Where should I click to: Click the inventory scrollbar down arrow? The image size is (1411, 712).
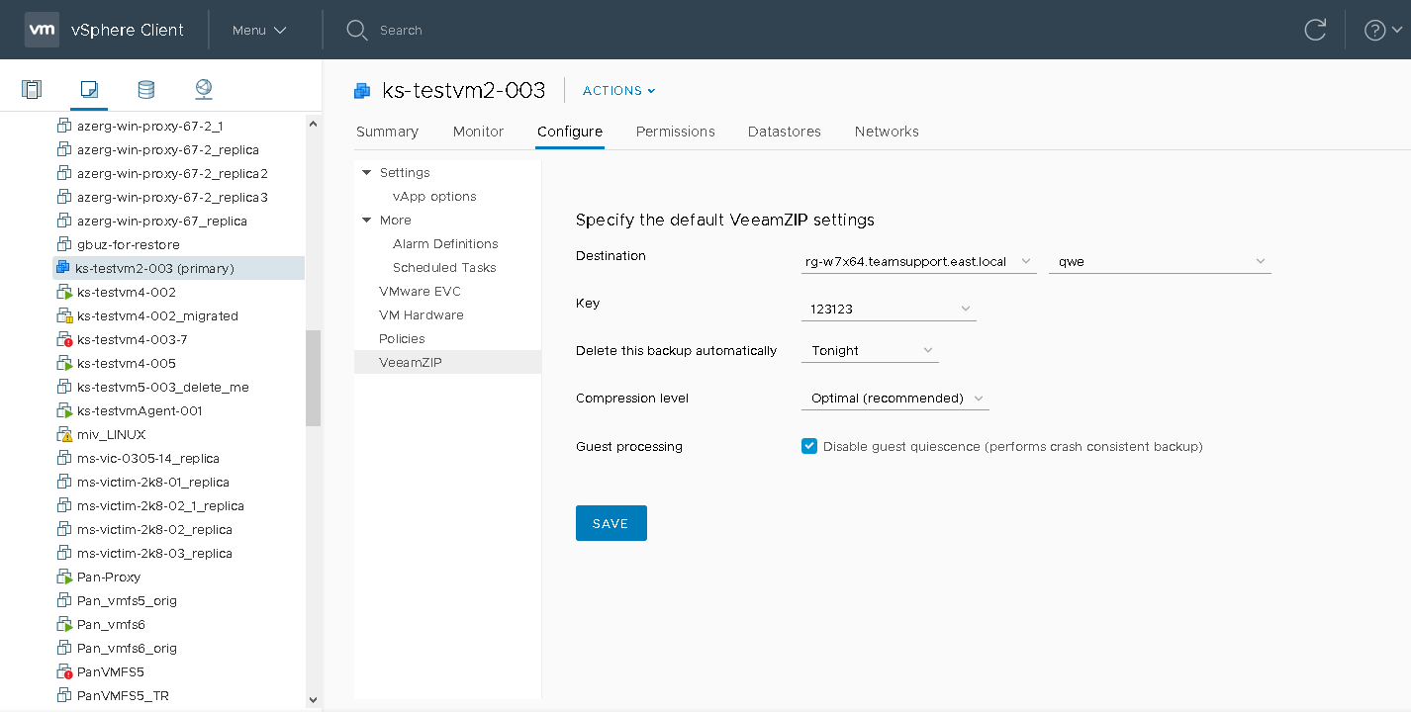pyautogui.click(x=313, y=700)
